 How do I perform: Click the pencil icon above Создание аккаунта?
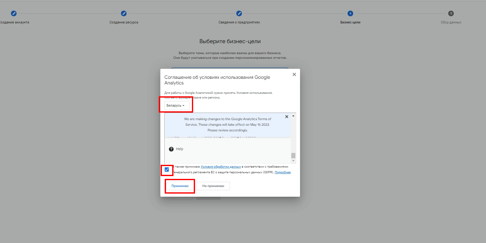[13, 13]
